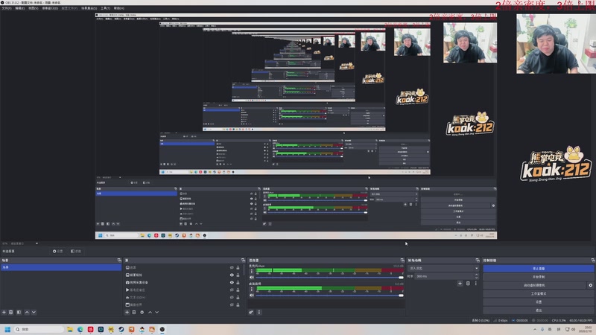
Task: Move selected scene up in Scenes dock
Action: coord(27,312)
